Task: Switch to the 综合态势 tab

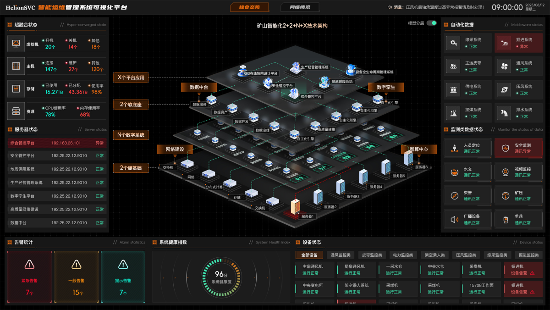Action: (x=249, y=7)
